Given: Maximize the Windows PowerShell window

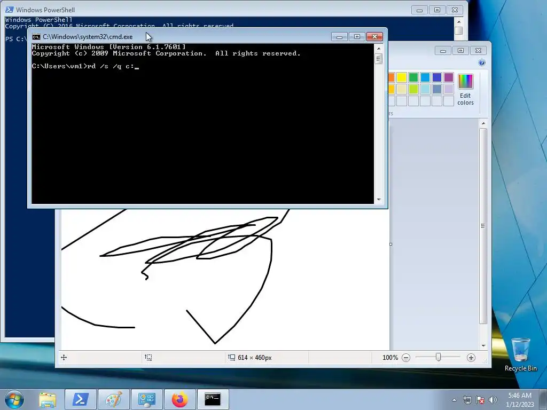Looking at the screenshot, I should tap(437, 10).
